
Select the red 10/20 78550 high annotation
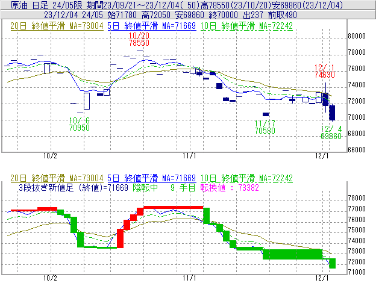(139, 39)
